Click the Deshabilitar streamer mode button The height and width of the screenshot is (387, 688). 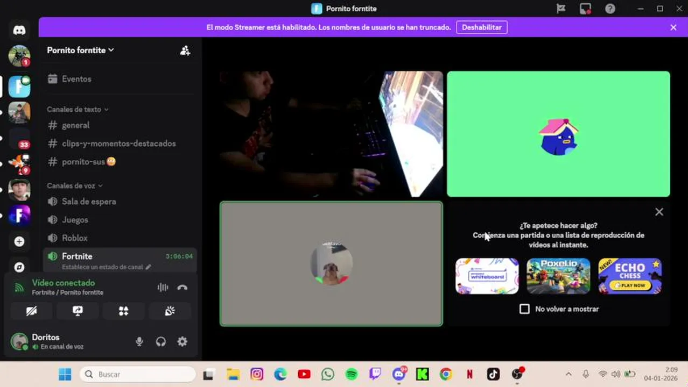(x=482, y=27)
